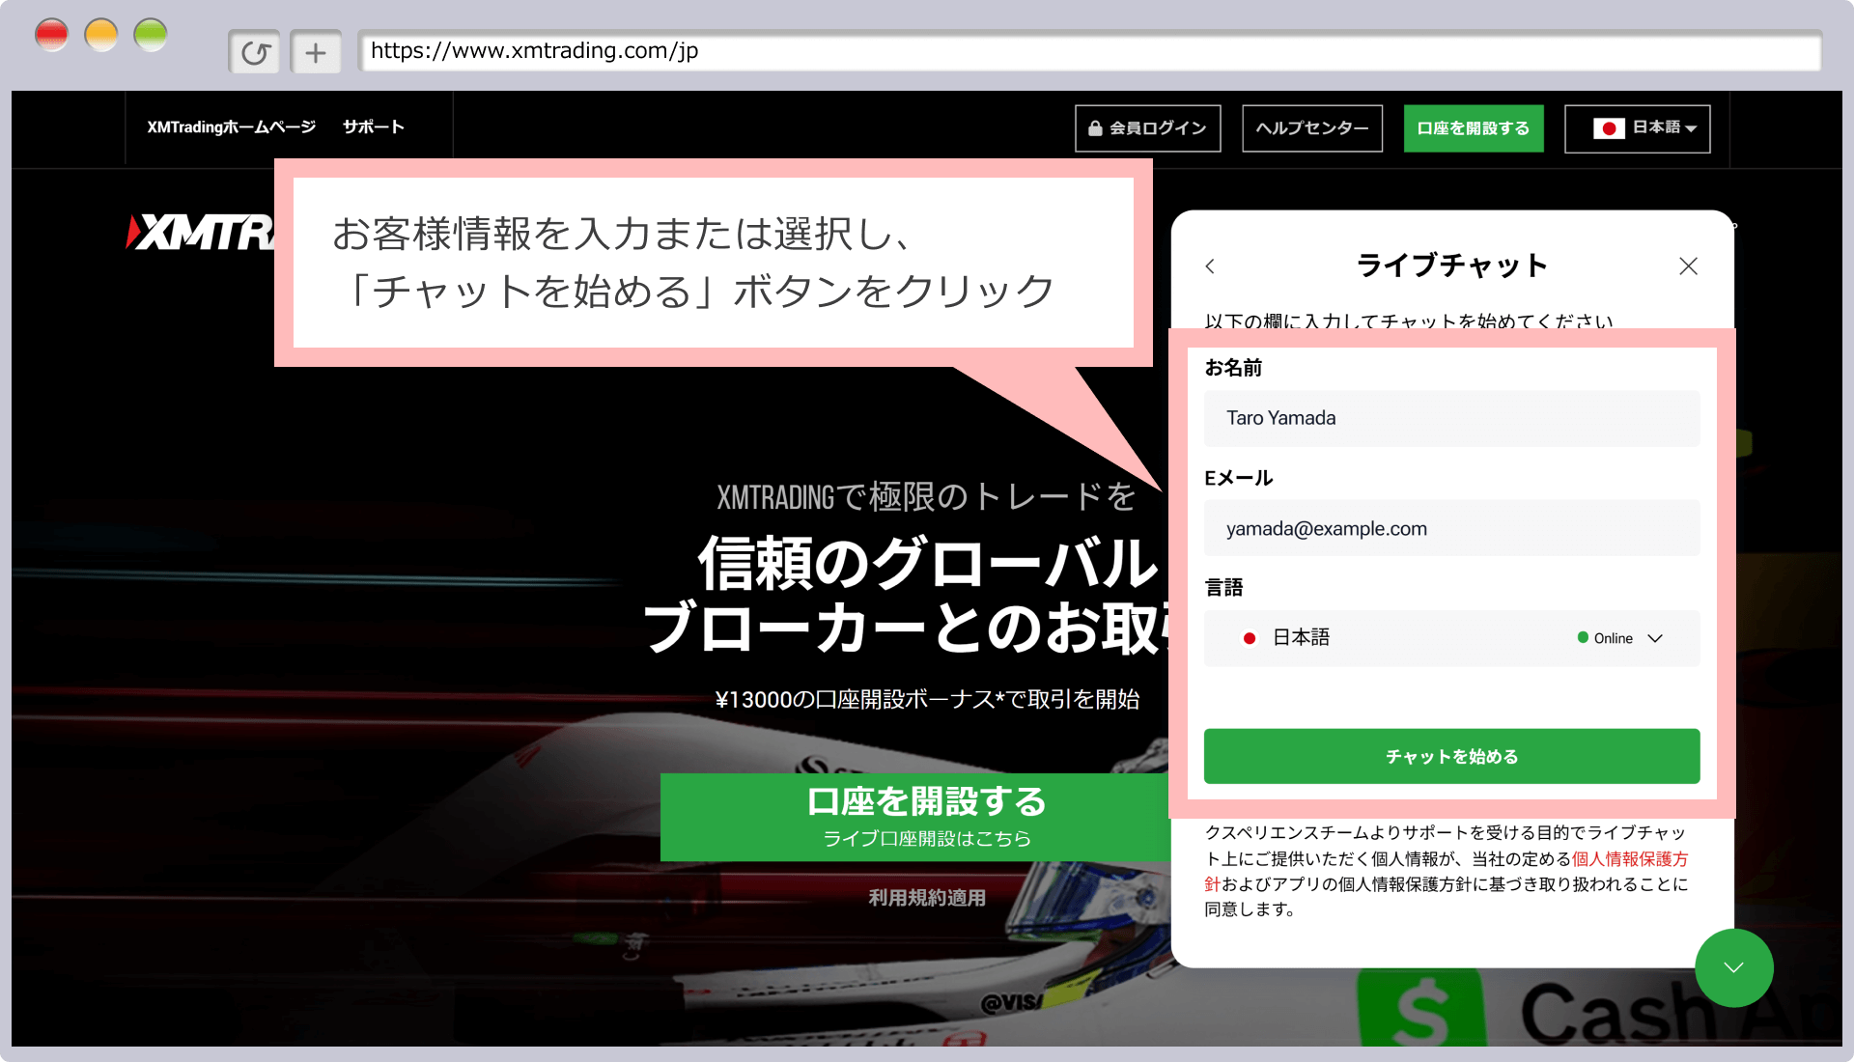The image size is (1854, 1062).
Task: Go back with live chat back chevron
Action: tap(1210, 265)
